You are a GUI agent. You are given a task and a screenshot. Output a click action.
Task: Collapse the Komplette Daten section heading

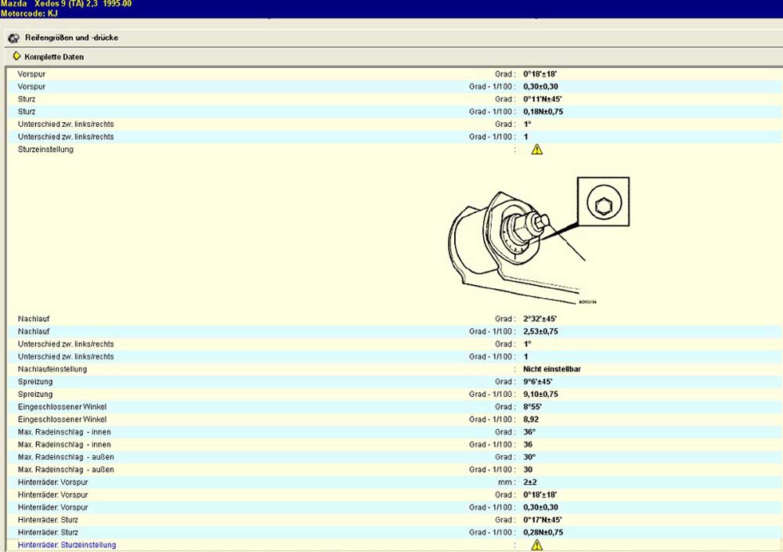(53, 57)
